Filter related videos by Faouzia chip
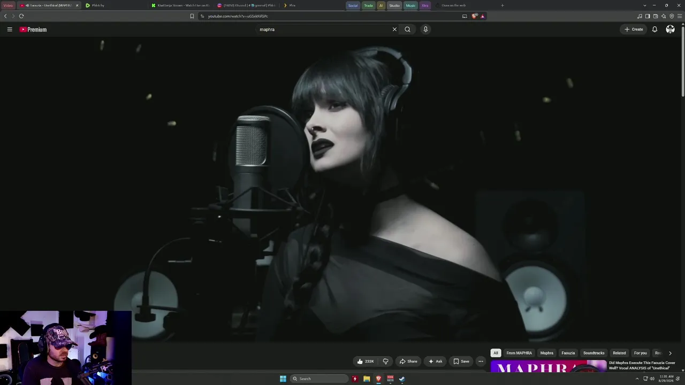The width and height of the screenshot is (685, 385). coord(568,353)
